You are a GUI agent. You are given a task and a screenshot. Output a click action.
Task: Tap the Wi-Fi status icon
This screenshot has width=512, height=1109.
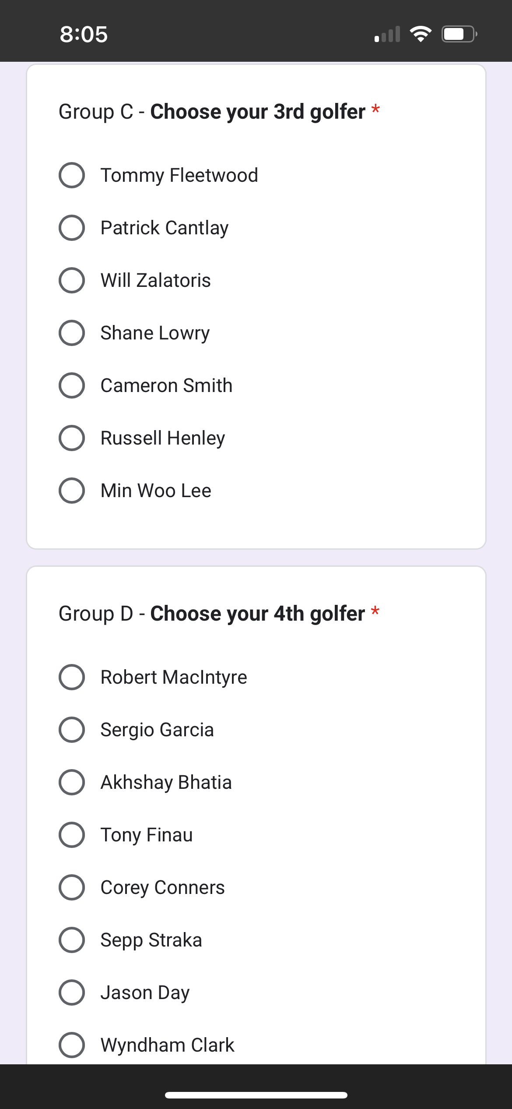point(421,34)
